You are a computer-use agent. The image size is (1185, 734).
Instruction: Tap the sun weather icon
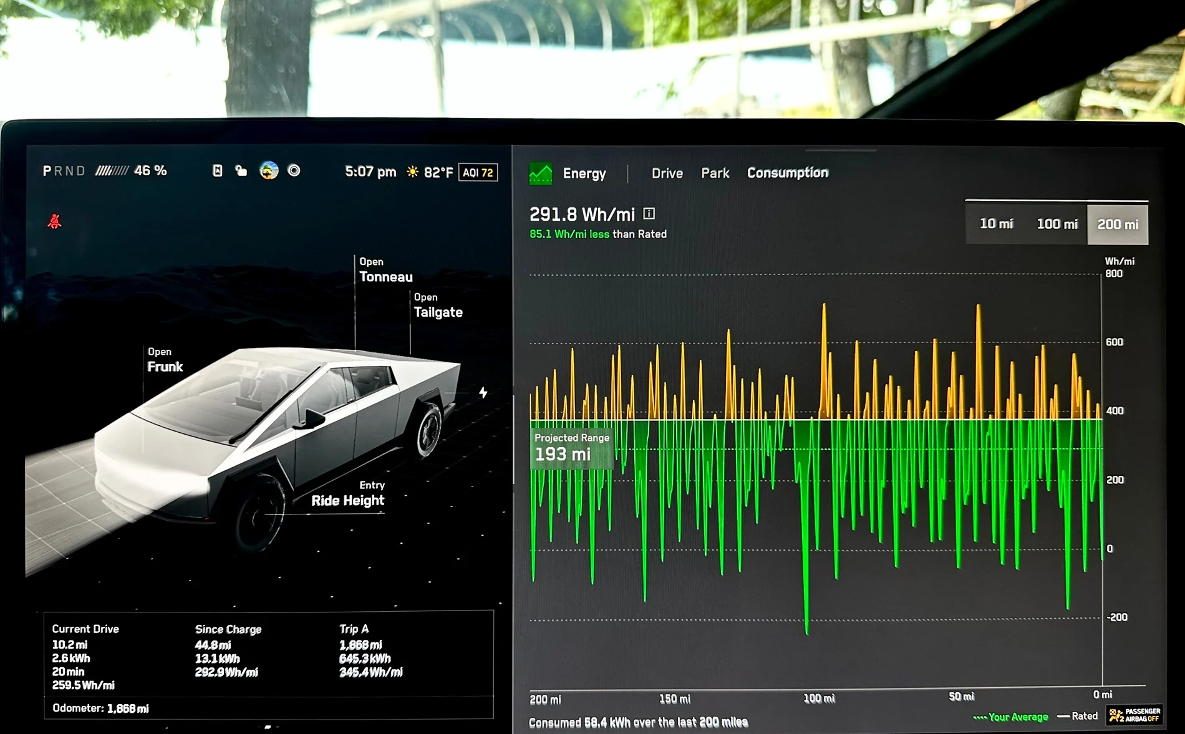pyautogui.click(x=412, y=171)
